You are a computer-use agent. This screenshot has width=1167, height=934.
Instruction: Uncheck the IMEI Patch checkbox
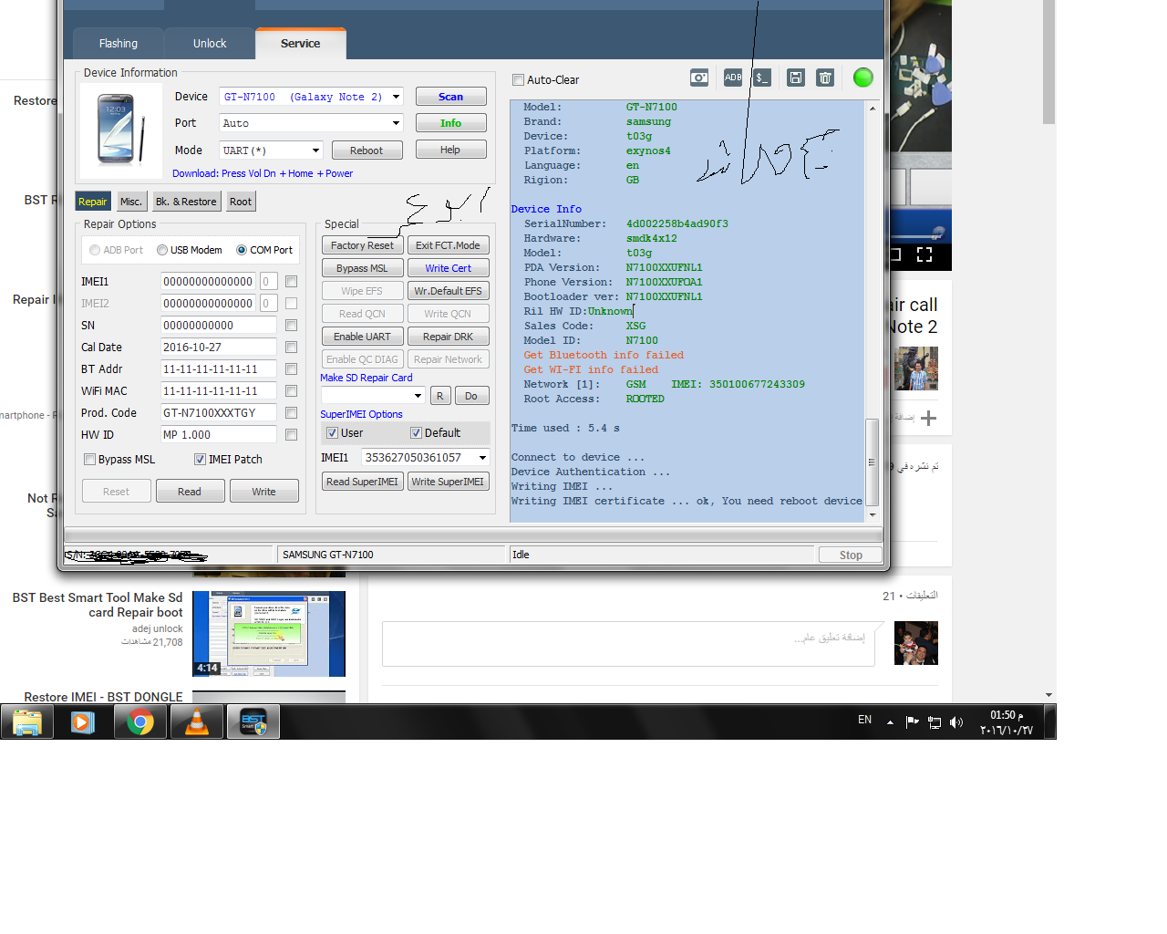tap(200, 460)
